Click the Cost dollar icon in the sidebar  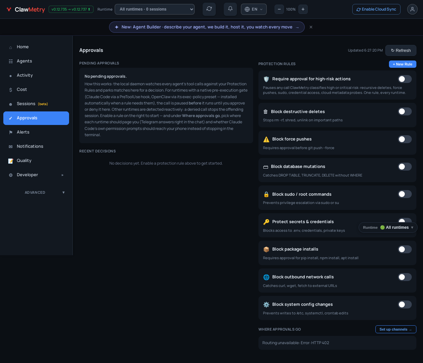pos(11,90)
